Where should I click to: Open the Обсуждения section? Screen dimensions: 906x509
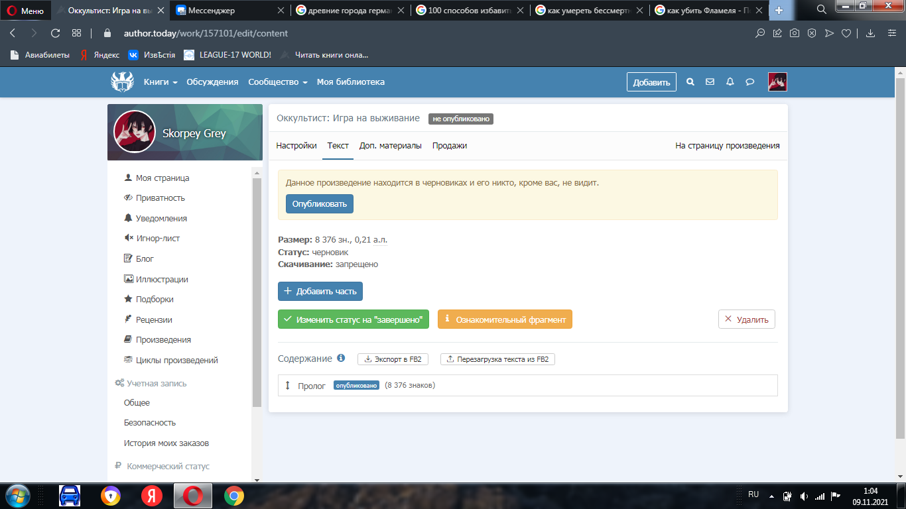pos(212,82)
